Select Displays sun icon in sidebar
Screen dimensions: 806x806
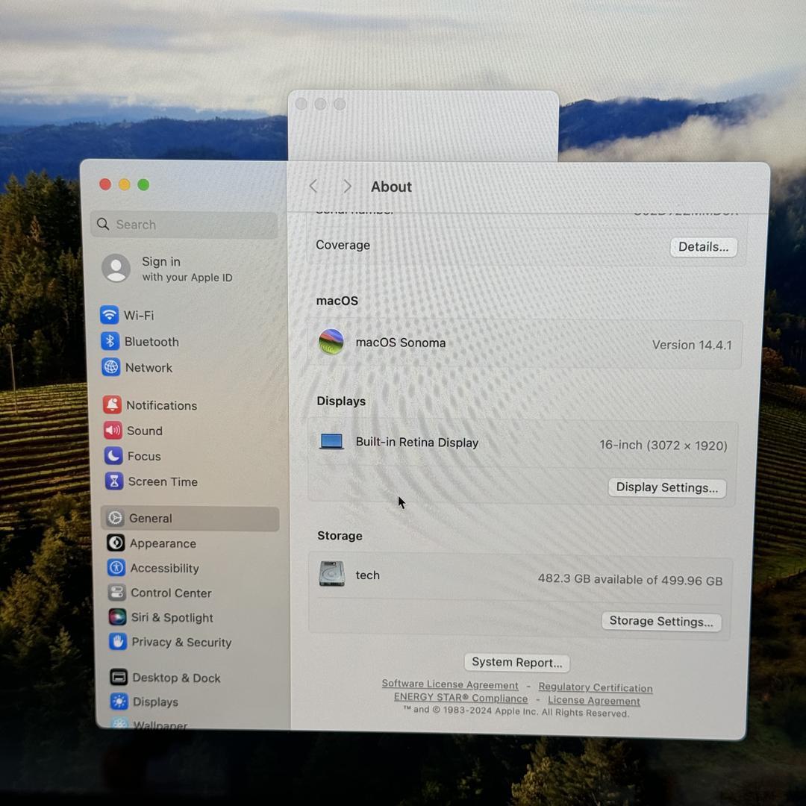119,701
